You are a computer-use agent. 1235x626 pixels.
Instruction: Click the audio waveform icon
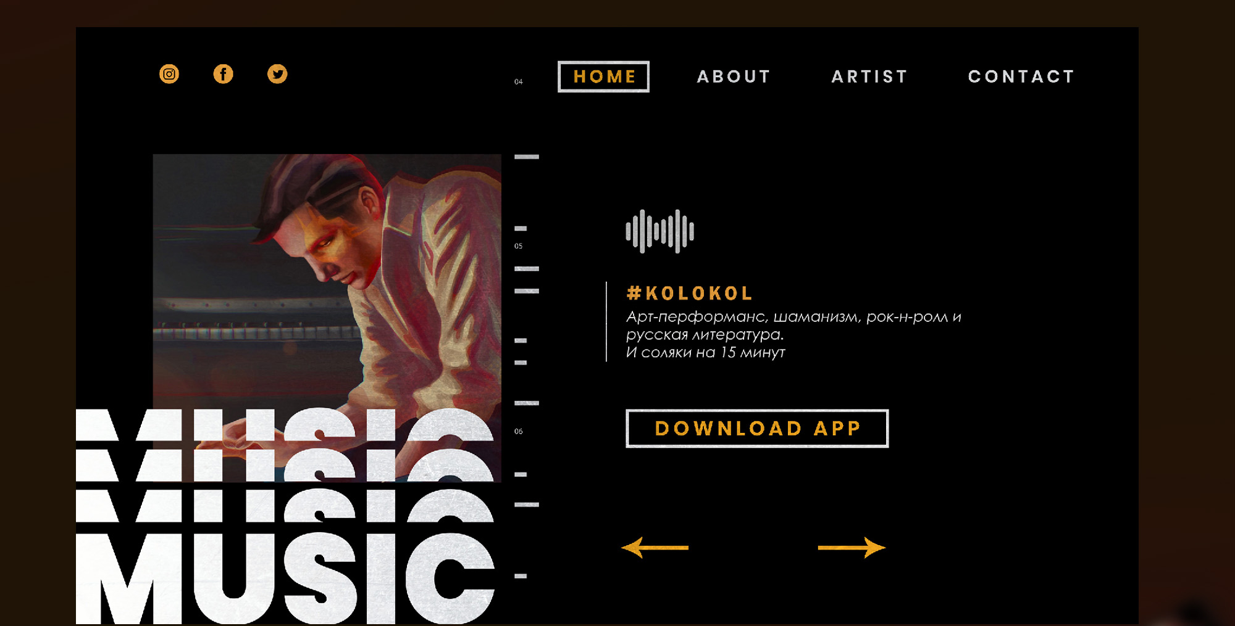pyautogui.click(x=659, y=231)
